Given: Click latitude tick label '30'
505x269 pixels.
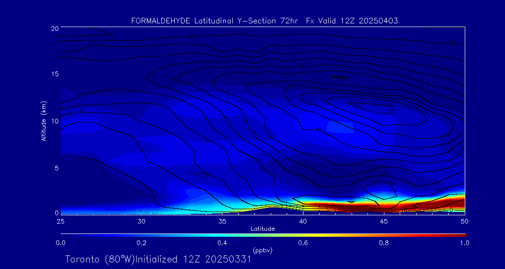Looking at the screenshot, I should (141, 221).
